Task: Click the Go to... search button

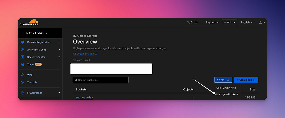Action: [x=193, y=23]
